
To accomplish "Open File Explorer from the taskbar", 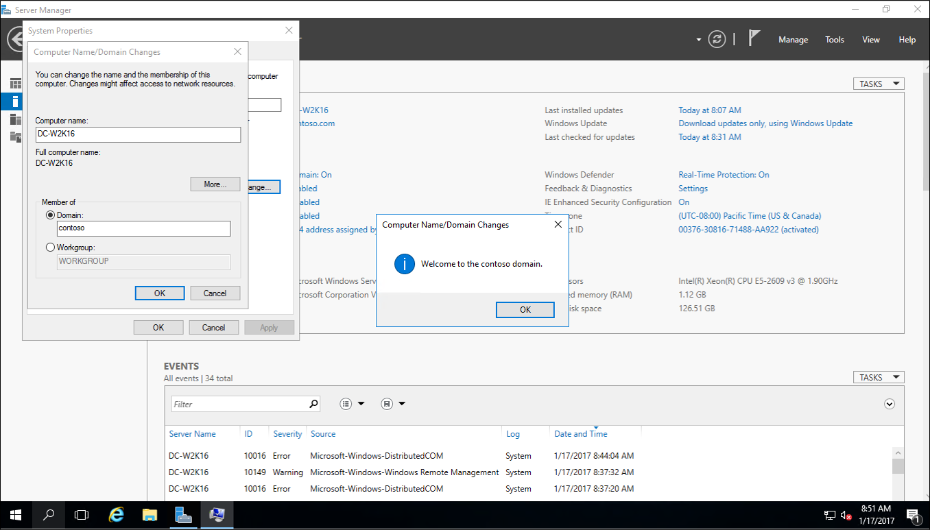I will click(150, 514).
